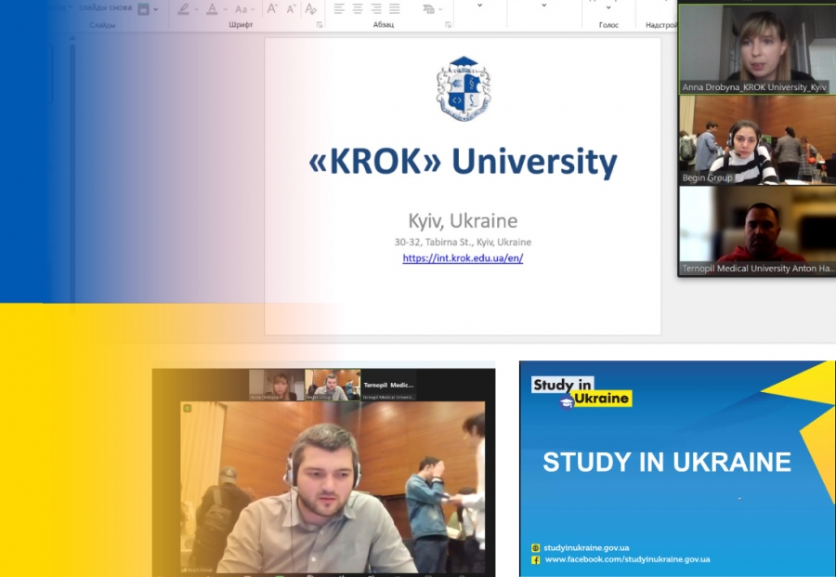
Task: Decrease font size with the small A icon
Action: (291, 9)
